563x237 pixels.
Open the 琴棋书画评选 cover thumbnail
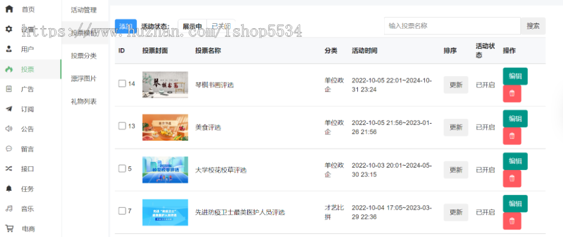(165, 85)
